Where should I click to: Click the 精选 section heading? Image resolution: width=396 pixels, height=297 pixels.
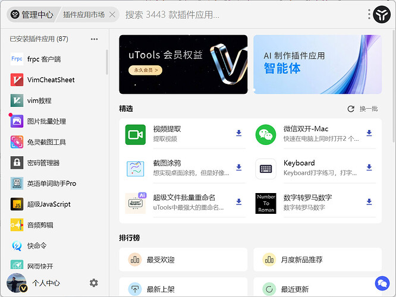tap(126, 109)
